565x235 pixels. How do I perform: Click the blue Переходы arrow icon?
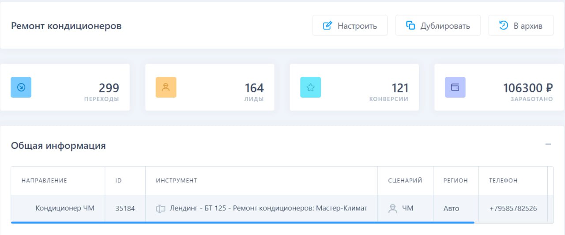click(21, 87)
